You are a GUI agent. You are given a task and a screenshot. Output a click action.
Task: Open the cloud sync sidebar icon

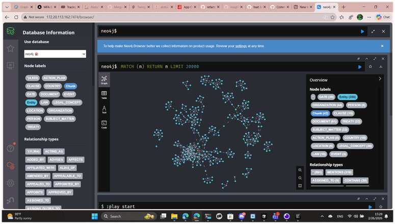[x=10, y=166]
